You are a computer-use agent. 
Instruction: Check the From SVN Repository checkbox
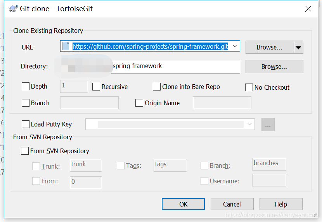coord(25,151)
